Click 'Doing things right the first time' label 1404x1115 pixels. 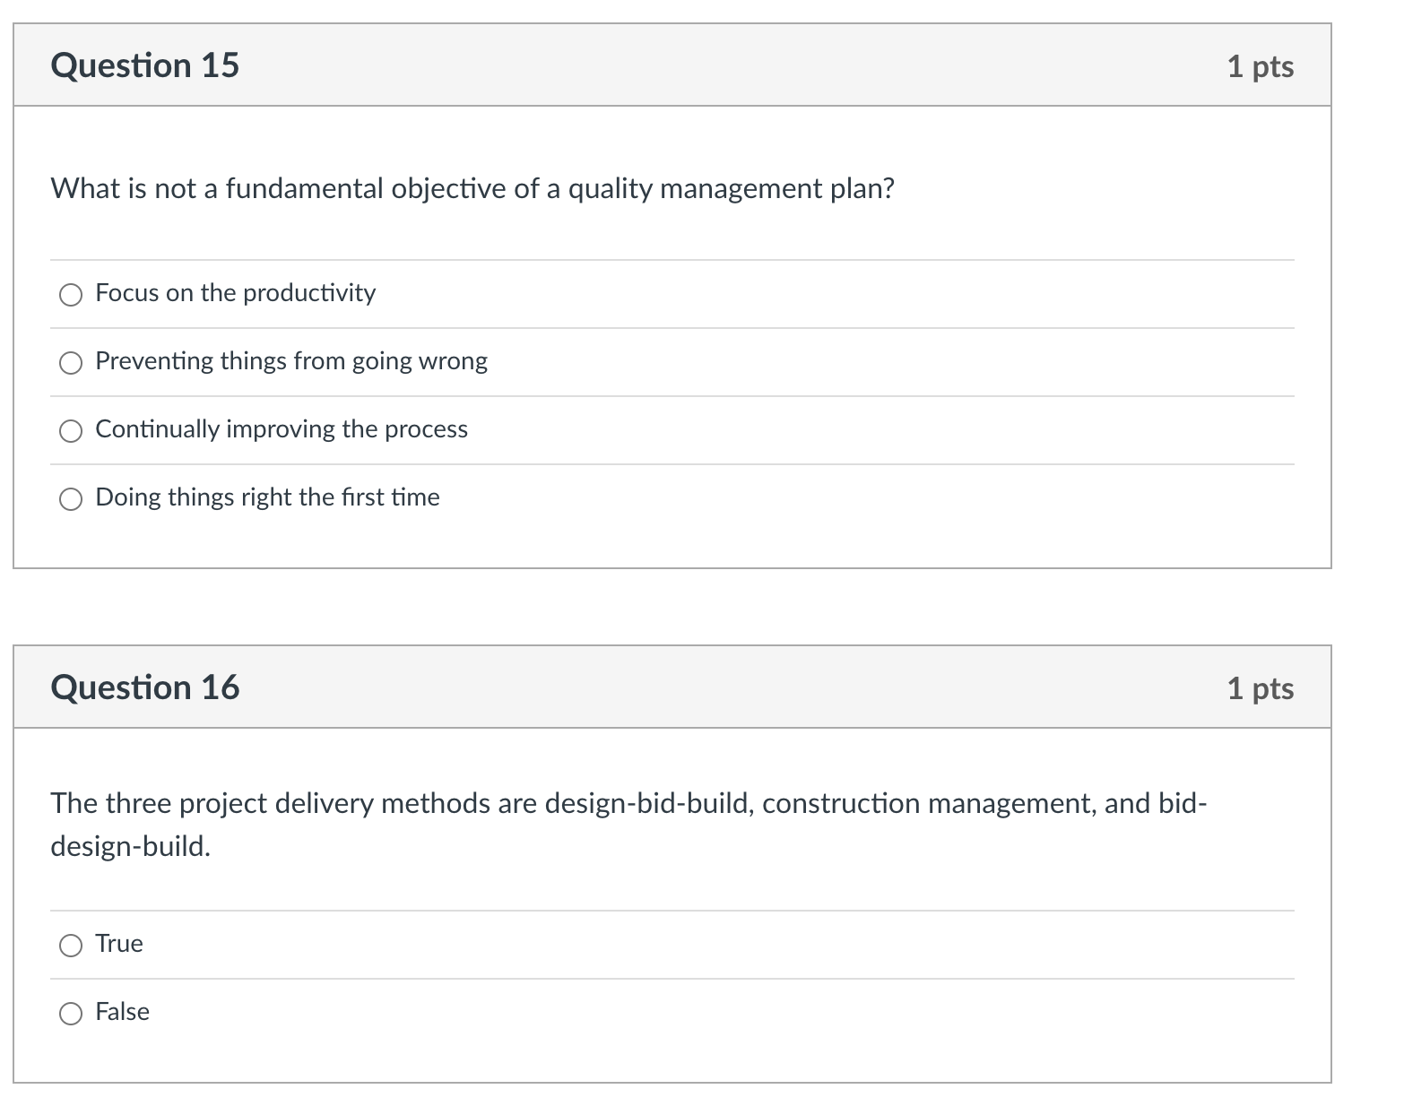(x=267, y=497)
